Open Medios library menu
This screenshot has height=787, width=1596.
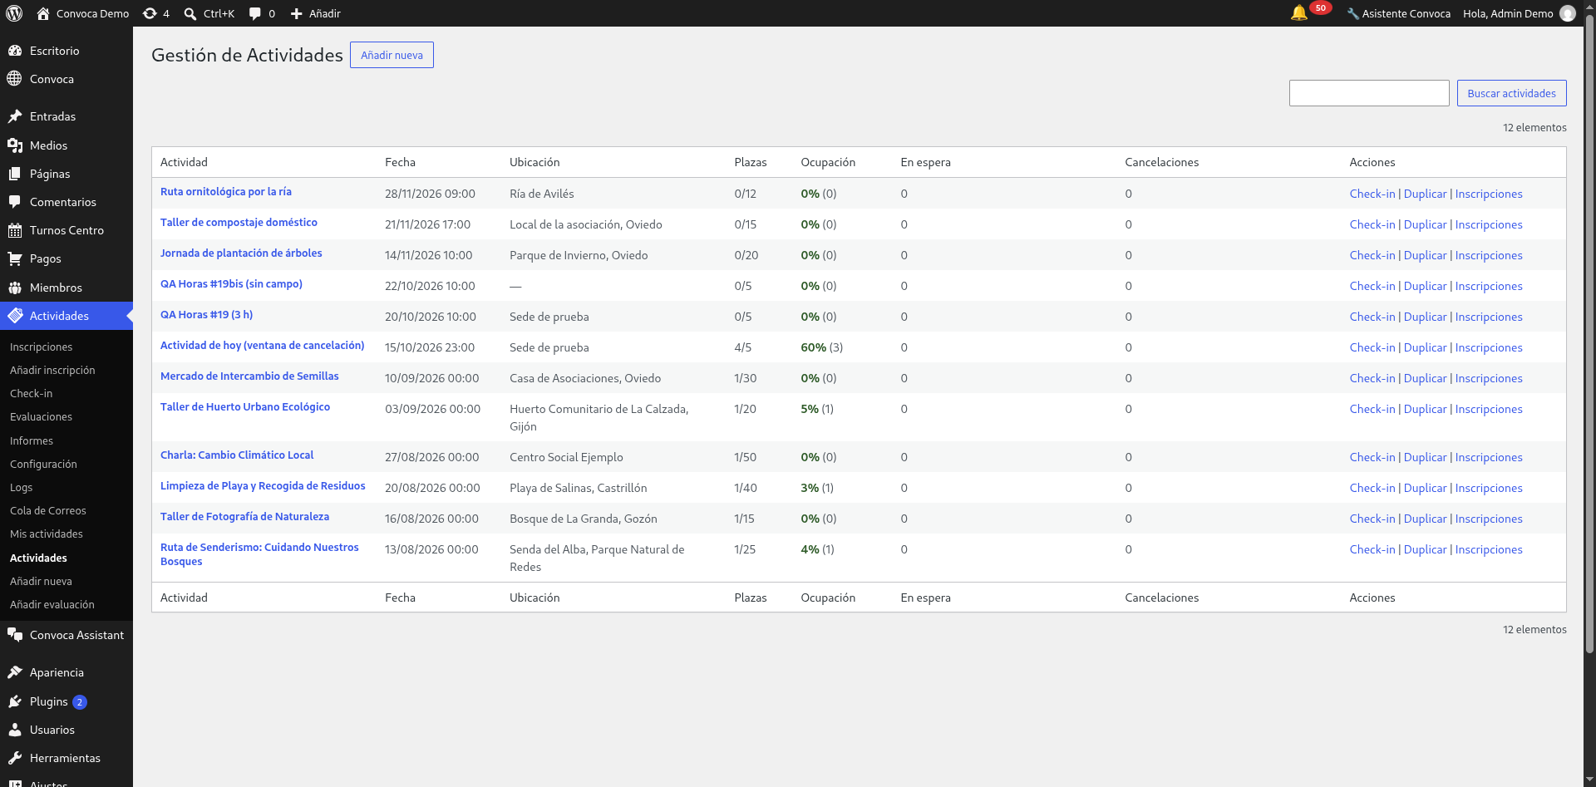coord(66,145)
